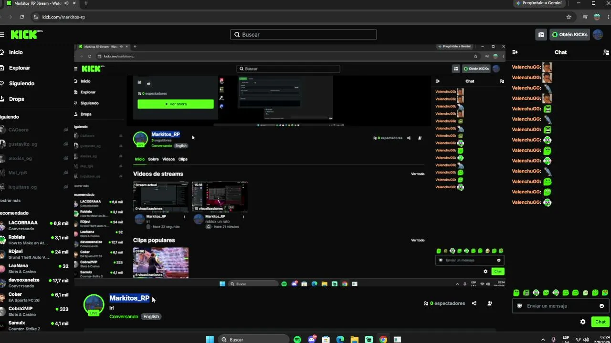Click Pregúntale a Gemini button
Screen dimensions: 611x343
click(538, 3)
